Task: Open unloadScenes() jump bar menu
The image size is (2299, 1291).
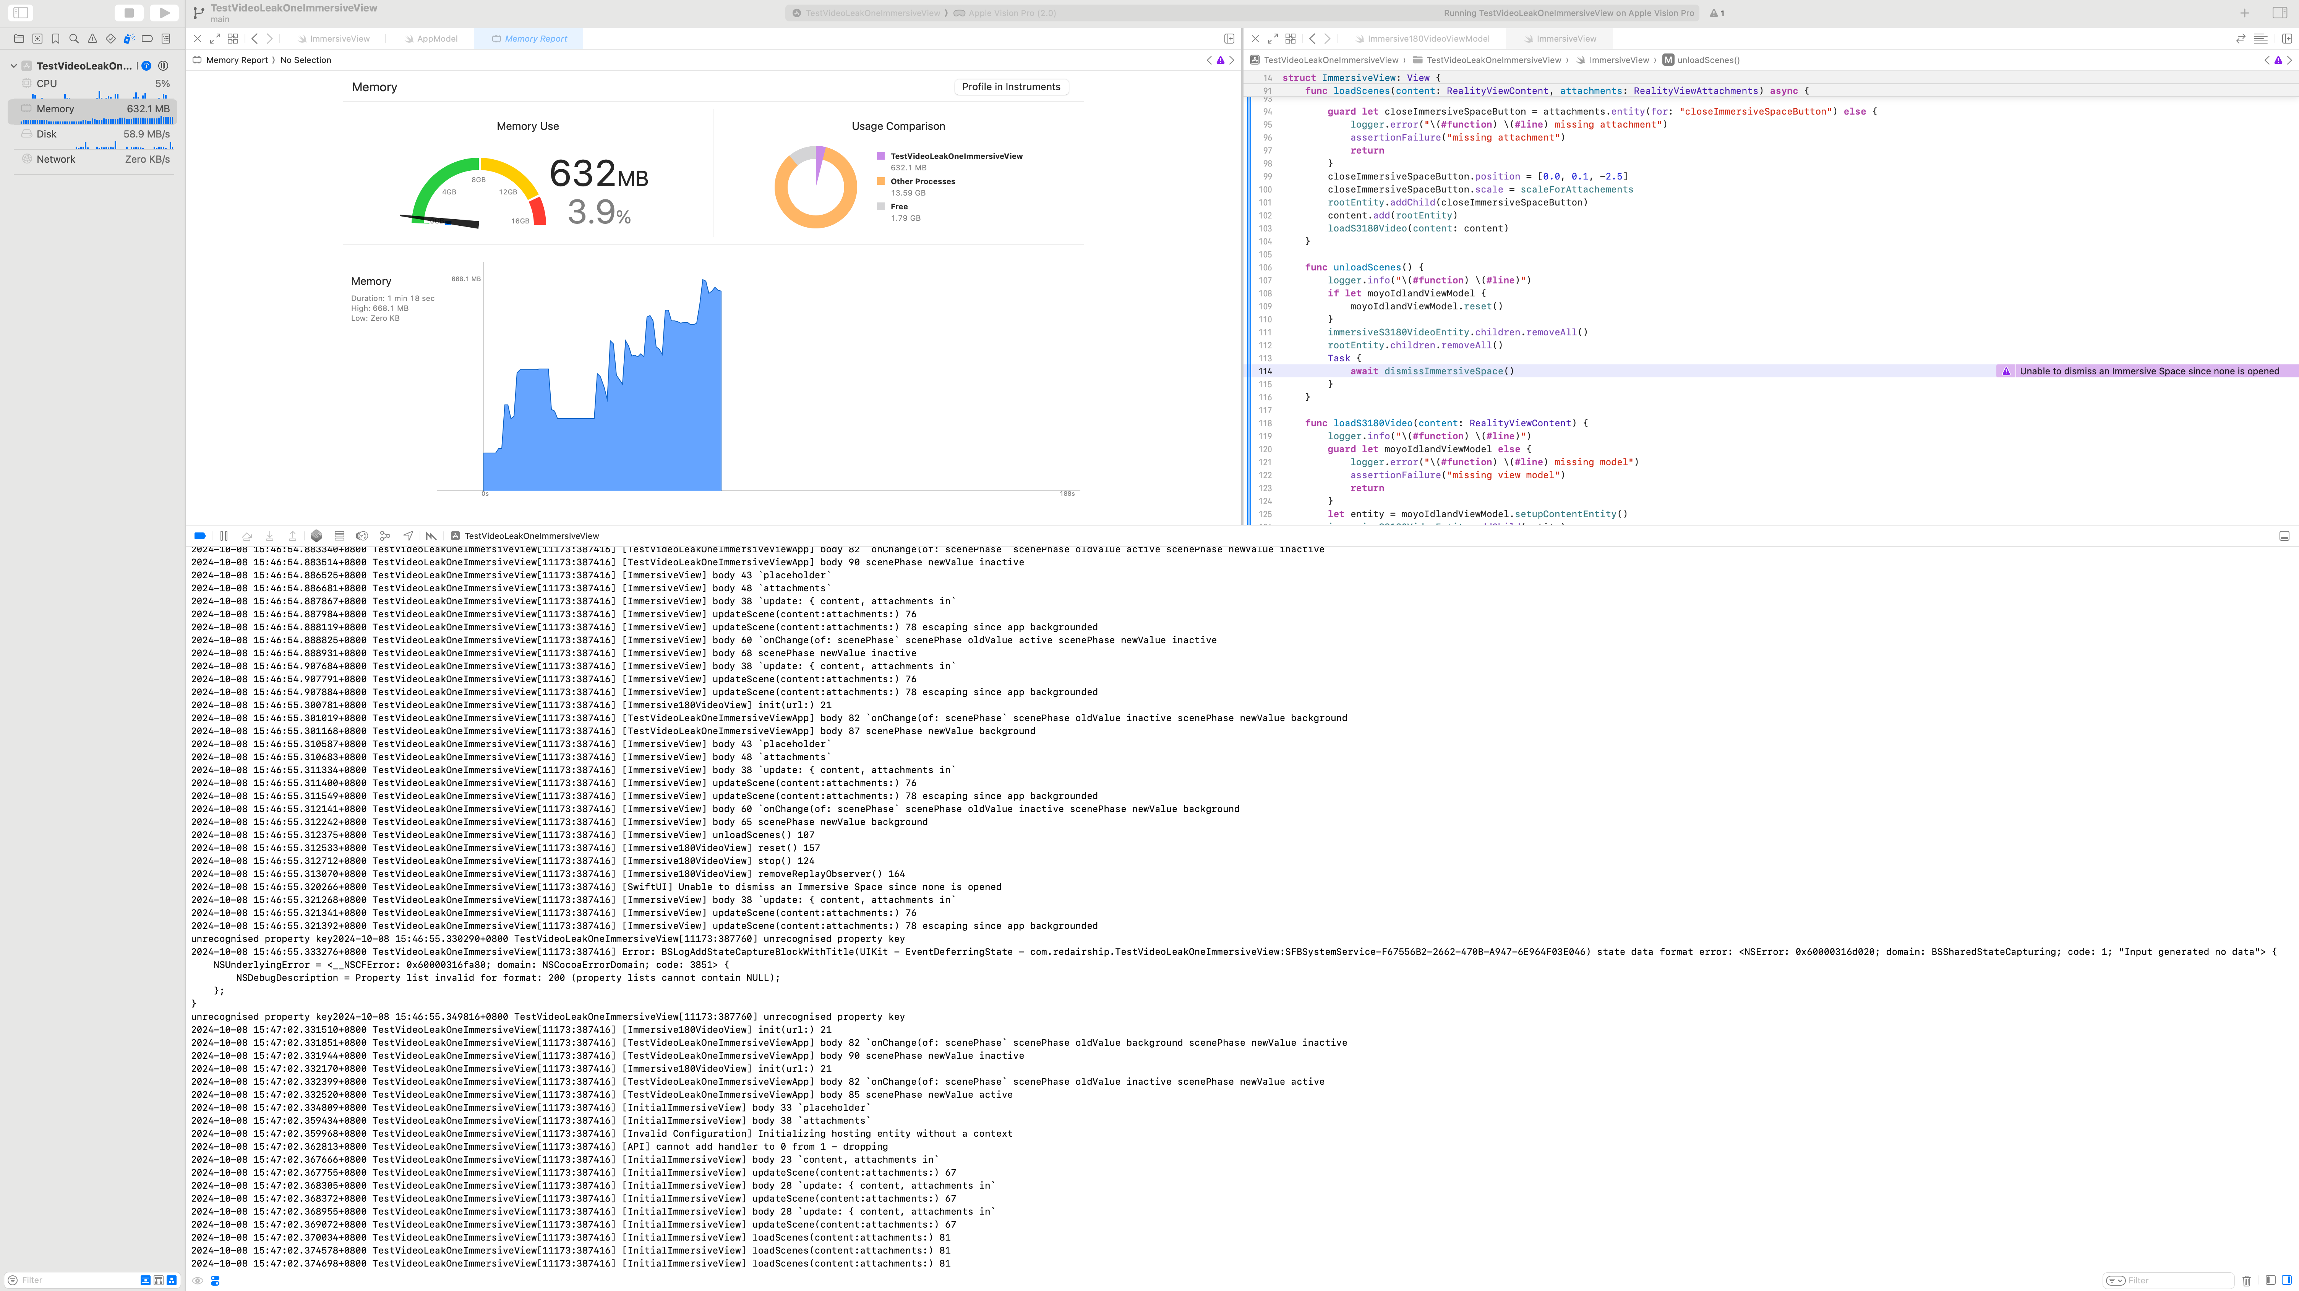Action: point(1707,60)
